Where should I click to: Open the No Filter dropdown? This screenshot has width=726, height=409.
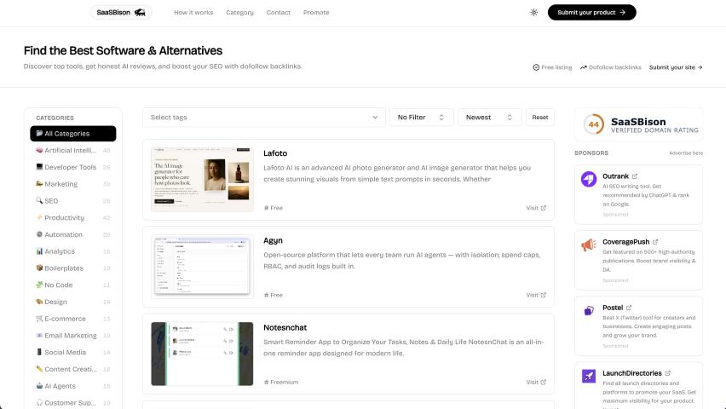tap(421, 118)
